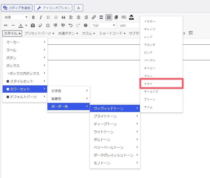Viewport: 210px width, 178px height.
Task: Click the table icon in the toolbar
Action: click(191, 33)
